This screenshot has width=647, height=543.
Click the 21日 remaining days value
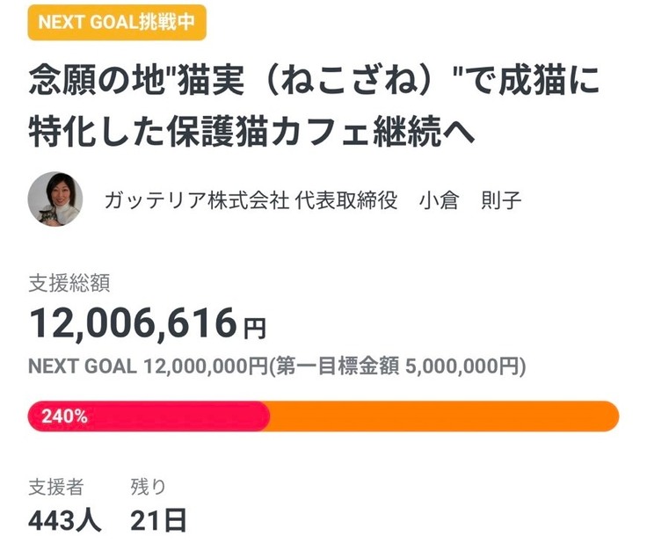[158, 520]
